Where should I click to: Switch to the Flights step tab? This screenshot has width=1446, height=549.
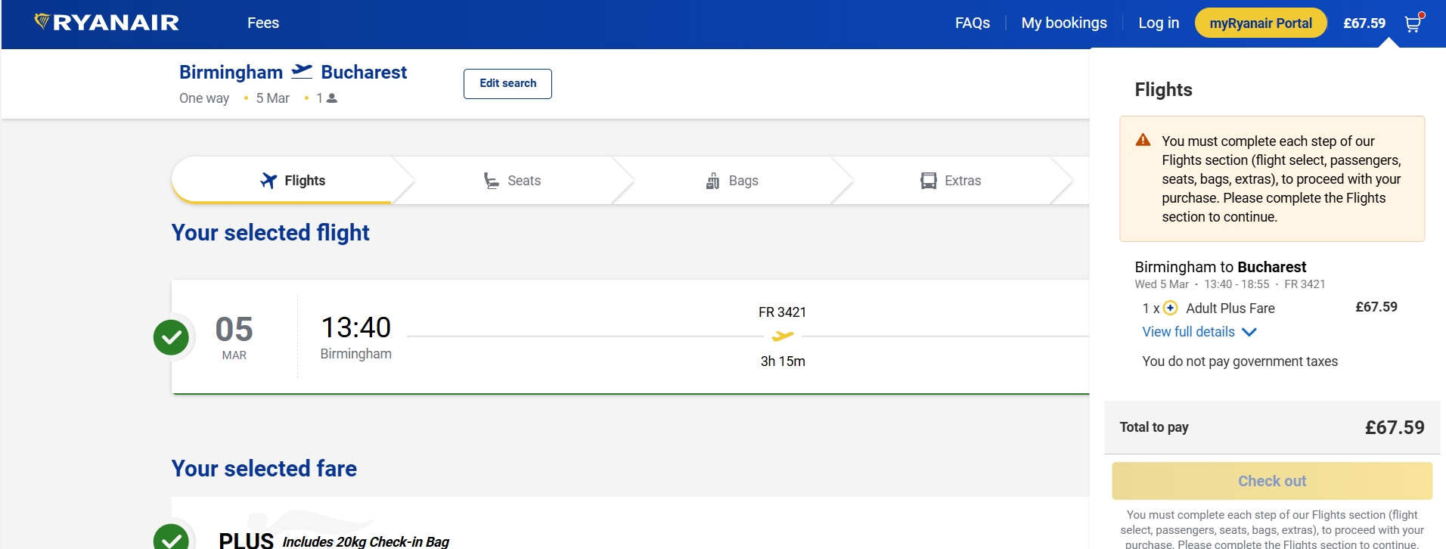(293, 181)
